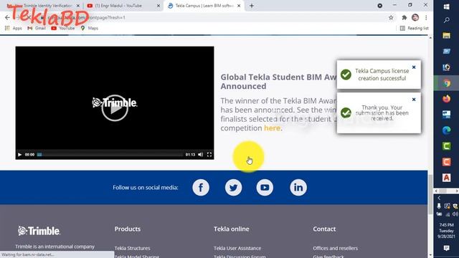This screenshot has width=459, height=258.
Task: Close the license creation successful notification
Action: (414, 67)
